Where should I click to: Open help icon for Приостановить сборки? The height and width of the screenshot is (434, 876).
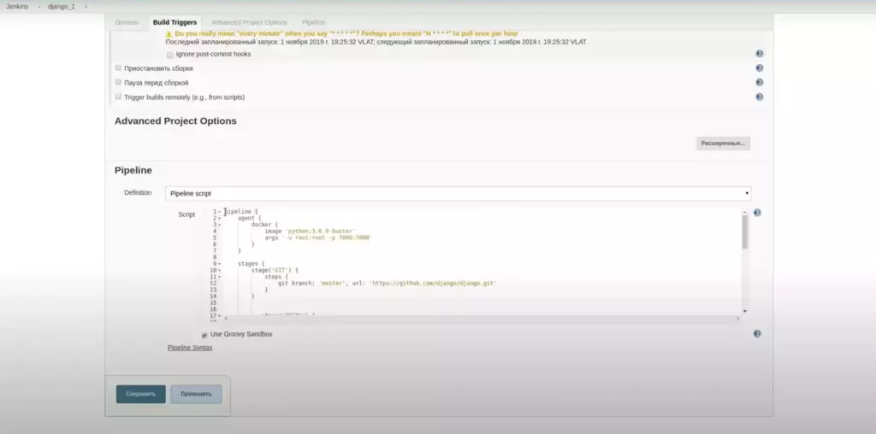point(760,68)
